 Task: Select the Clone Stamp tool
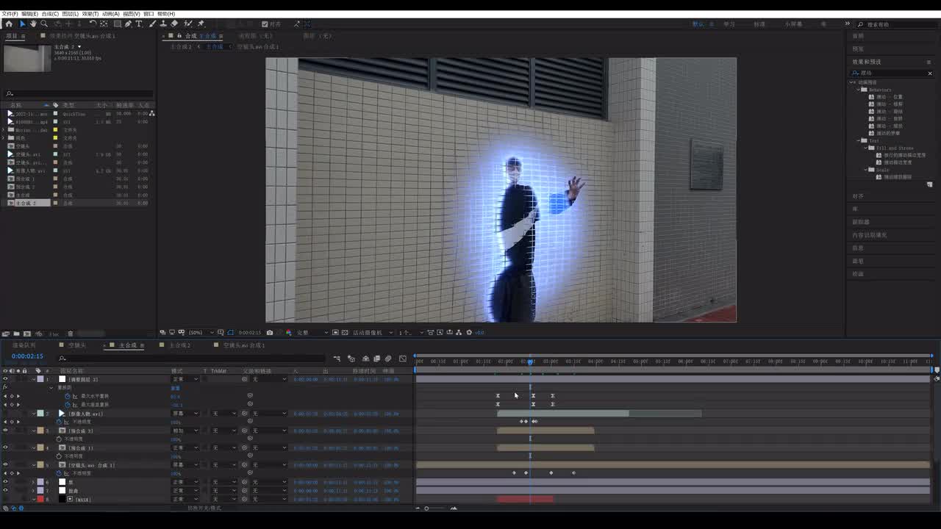coord(163,24)
